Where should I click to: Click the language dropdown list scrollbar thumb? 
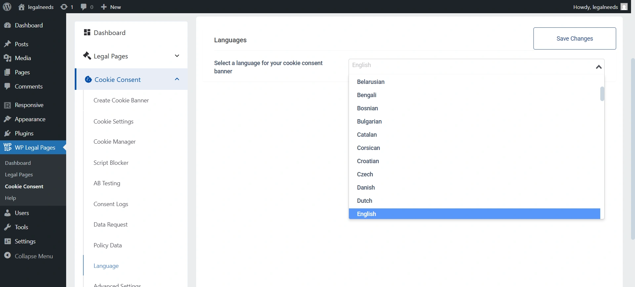tap(602, 94)
